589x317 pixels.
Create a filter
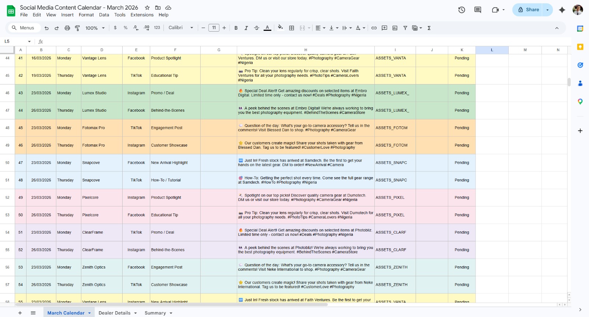405,28
